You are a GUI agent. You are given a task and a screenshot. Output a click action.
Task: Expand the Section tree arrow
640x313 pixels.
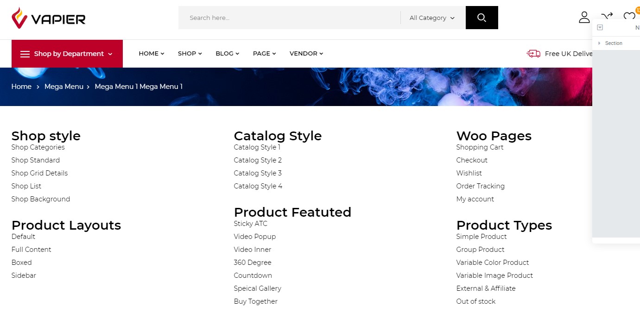click(x=599, y=43)
